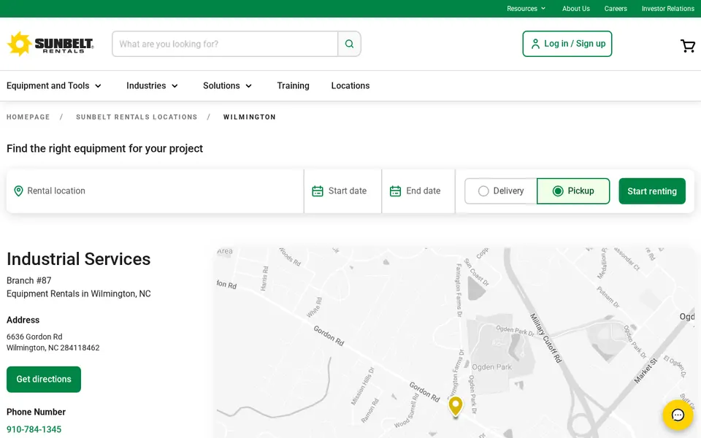Open the yellow chat bubble widget
The width and height of the screenshot is (701, 438).
678,415
